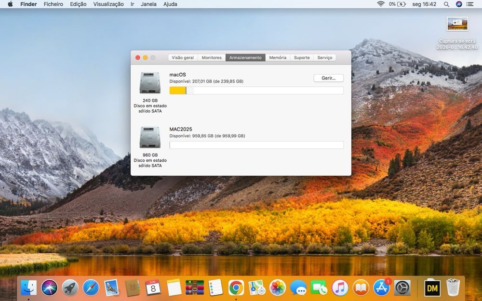
Task: Select the Captura de ecrã desktop file
Action: (457, 33)
